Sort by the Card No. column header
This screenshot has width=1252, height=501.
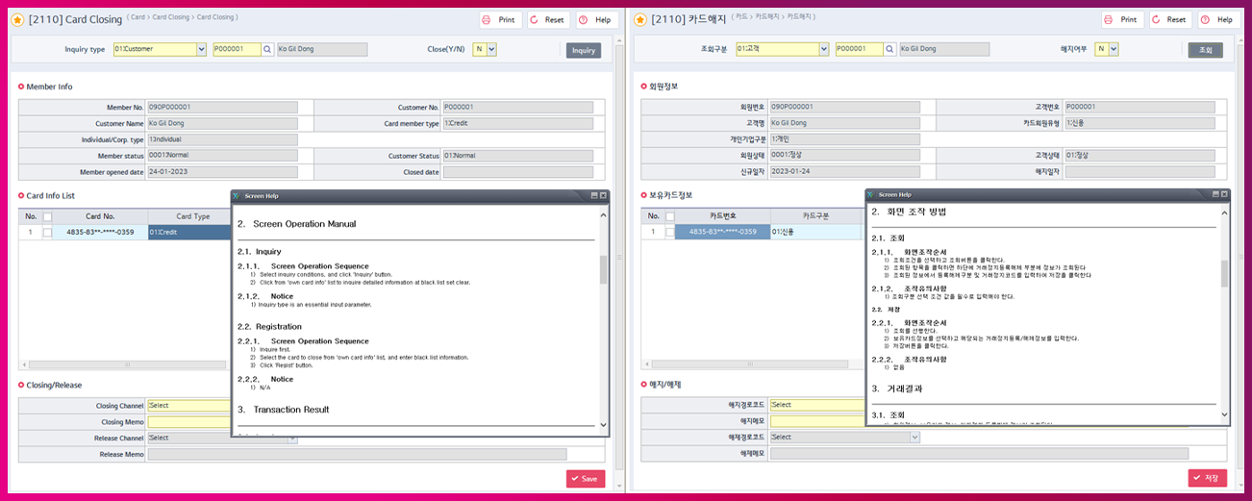click(100, 216)
